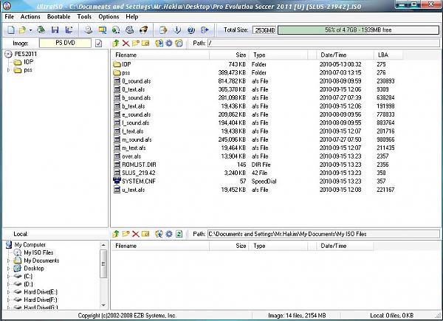
Task: Expand the My Documents tree node
Action: [x=8, y=260]
